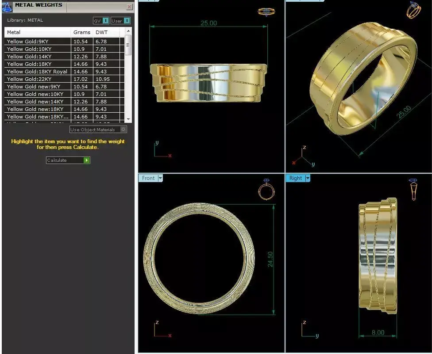Select the Yellow Gold new:14KY row
This screenshot has height=354, width=432.
pyautogui.click(x=64, y=102)
